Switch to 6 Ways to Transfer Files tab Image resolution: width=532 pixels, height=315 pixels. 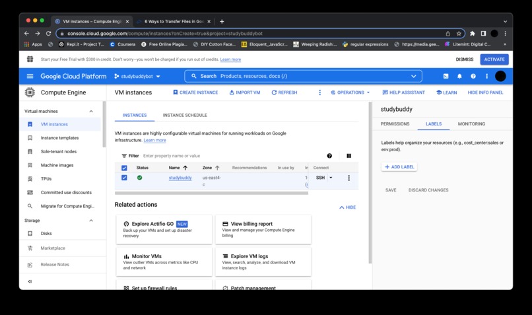(x=174, y=21)
